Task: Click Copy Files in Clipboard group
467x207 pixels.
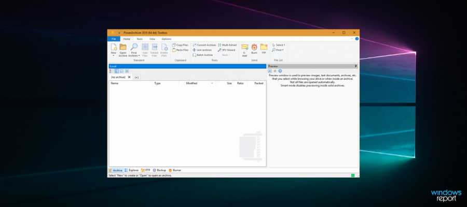Action: (180, 45)
